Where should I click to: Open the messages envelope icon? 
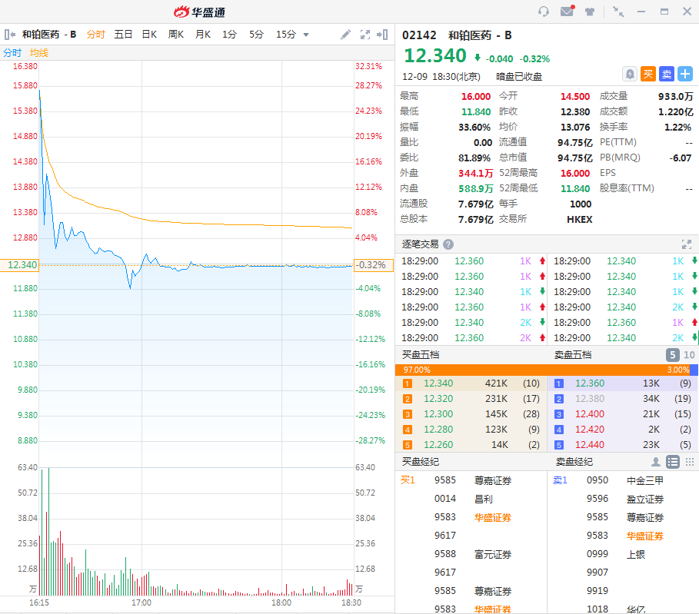coord(567,11)
